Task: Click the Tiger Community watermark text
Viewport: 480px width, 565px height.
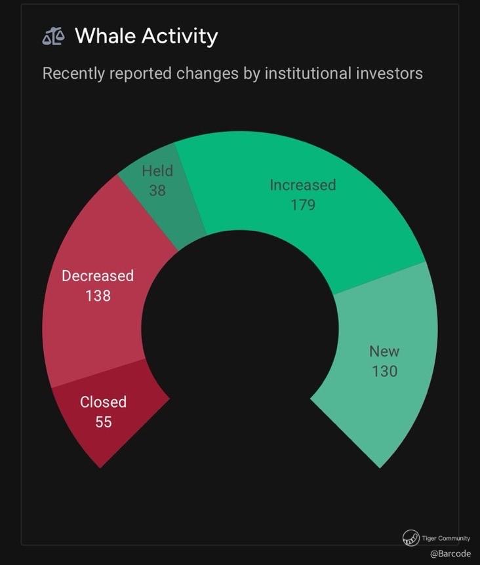Action: pos(445,538)
